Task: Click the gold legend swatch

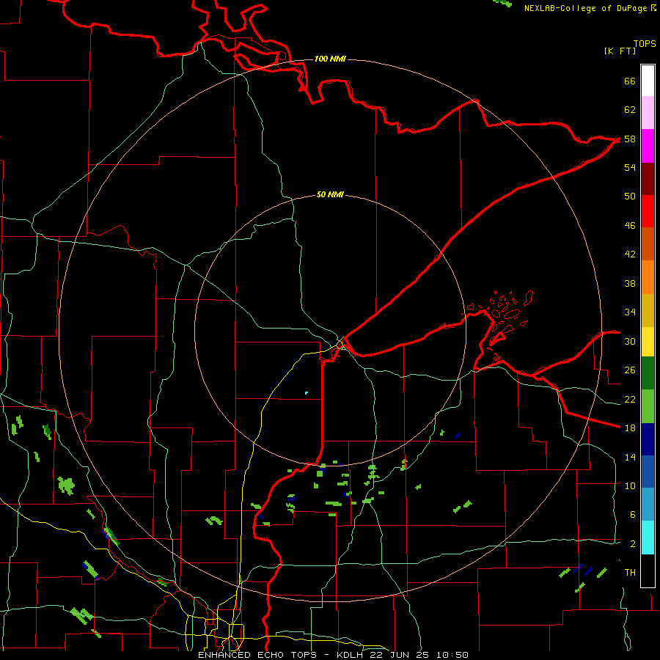Action: pyautogui.click(x=648, y=310)
